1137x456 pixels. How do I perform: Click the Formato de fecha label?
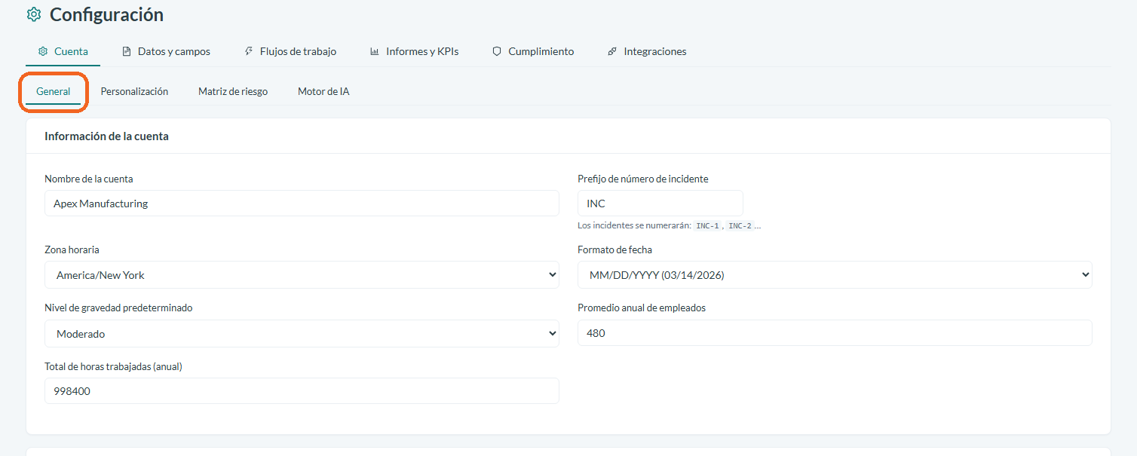tap(614, 249)
